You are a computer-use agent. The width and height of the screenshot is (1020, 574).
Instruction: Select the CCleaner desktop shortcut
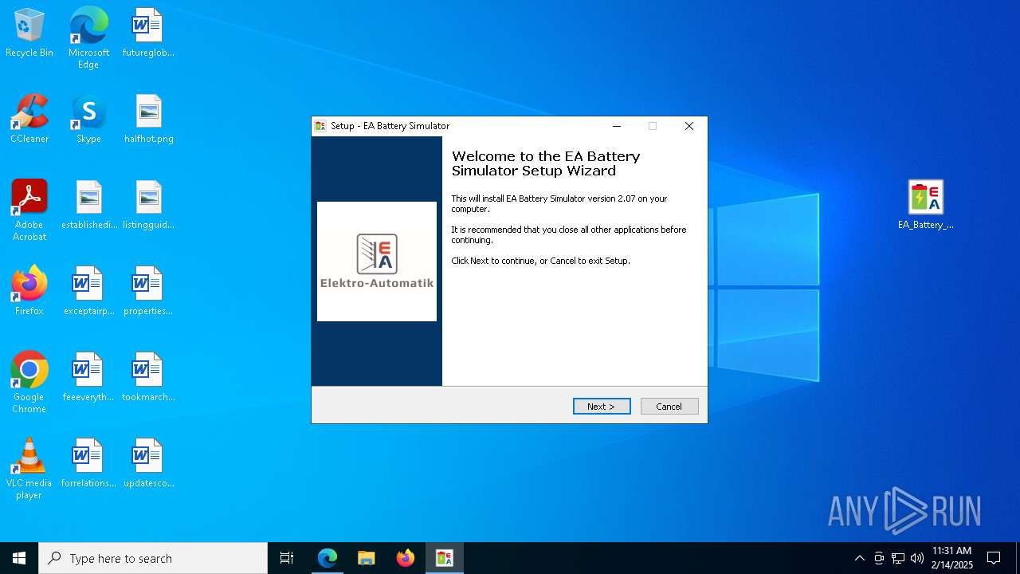click(x=29, y=120)
